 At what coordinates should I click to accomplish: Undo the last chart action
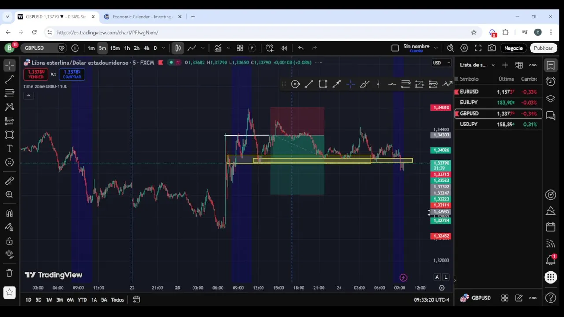click(301, 48)
